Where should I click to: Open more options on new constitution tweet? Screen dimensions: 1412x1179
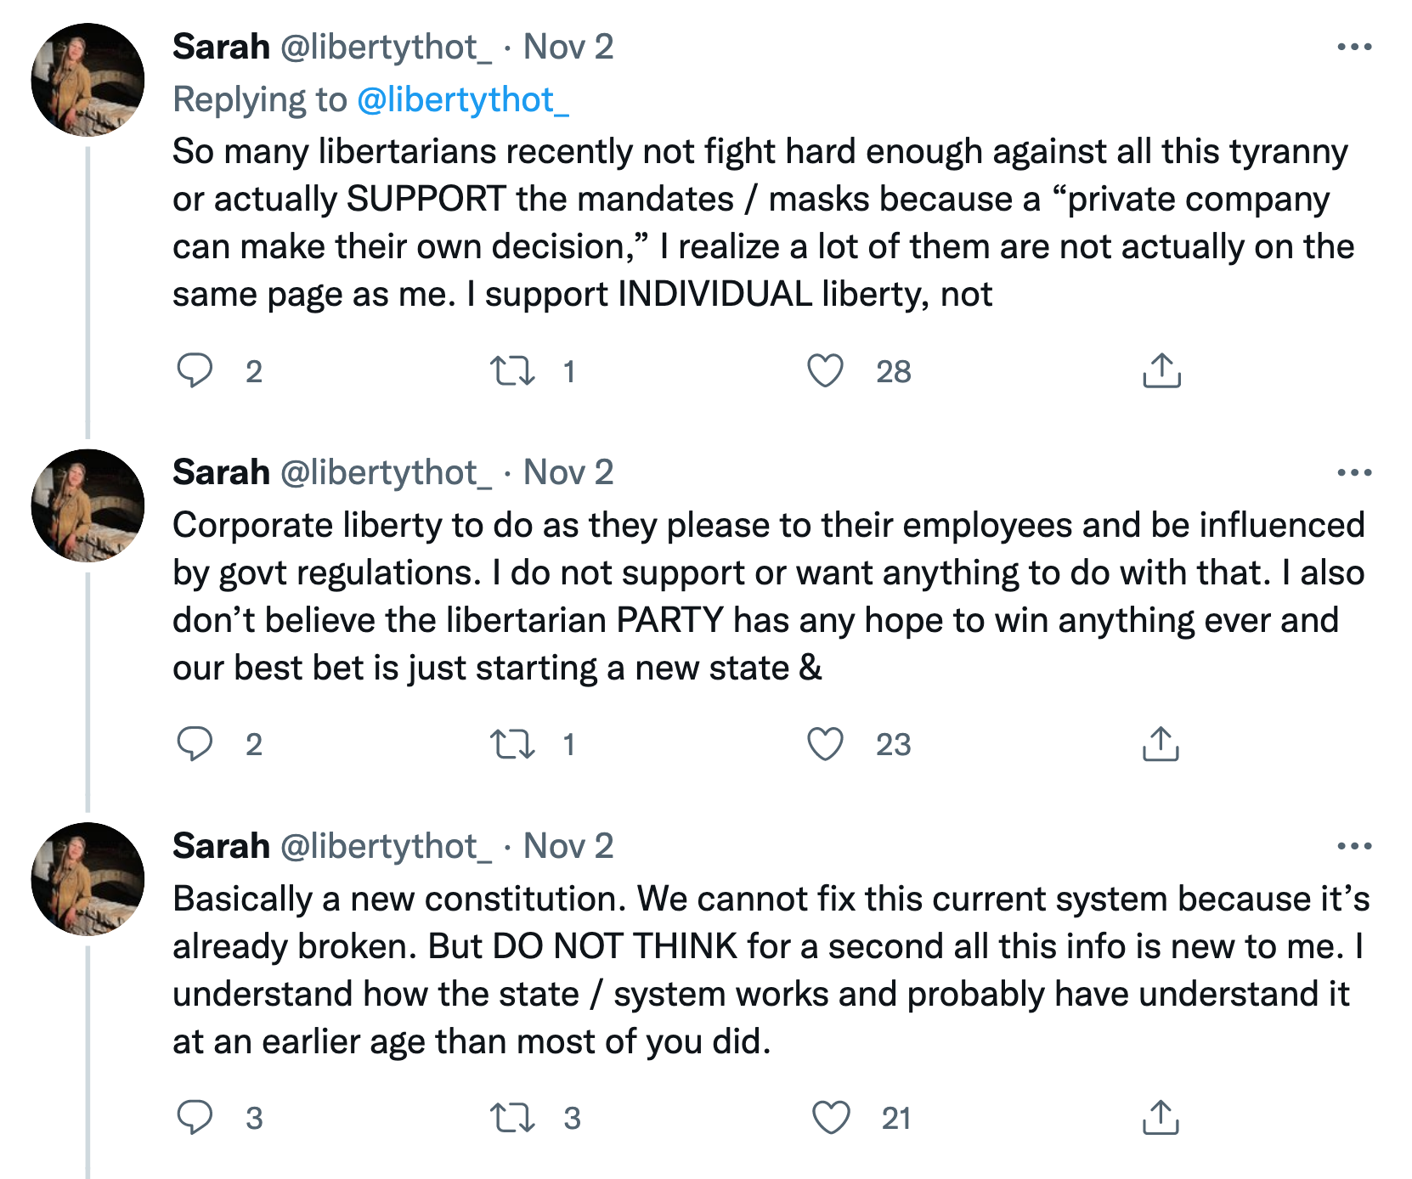point(1354,846)
